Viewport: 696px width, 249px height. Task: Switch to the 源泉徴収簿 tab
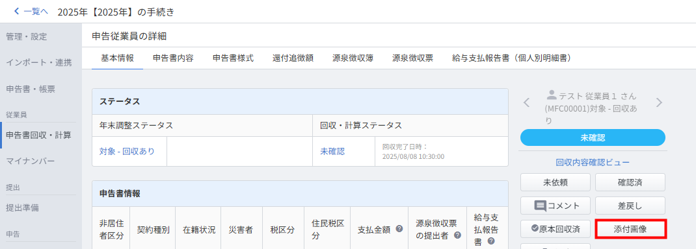353,58
